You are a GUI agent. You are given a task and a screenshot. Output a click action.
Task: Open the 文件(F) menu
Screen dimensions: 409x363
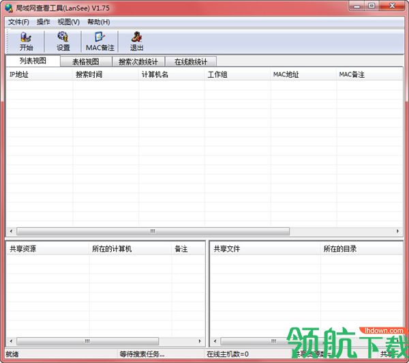[18, 22]
